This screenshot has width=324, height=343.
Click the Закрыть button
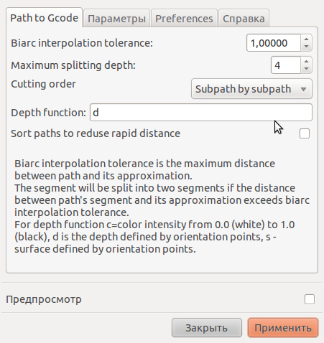point(207,328)
